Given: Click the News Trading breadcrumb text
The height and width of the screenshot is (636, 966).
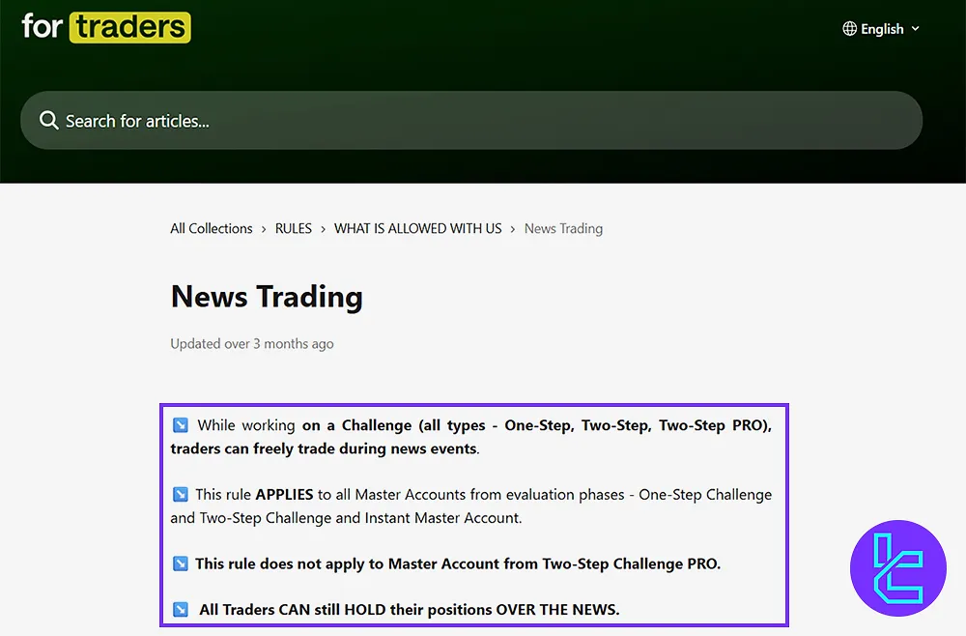Looking at the screenshot, I should coord(563,229).
